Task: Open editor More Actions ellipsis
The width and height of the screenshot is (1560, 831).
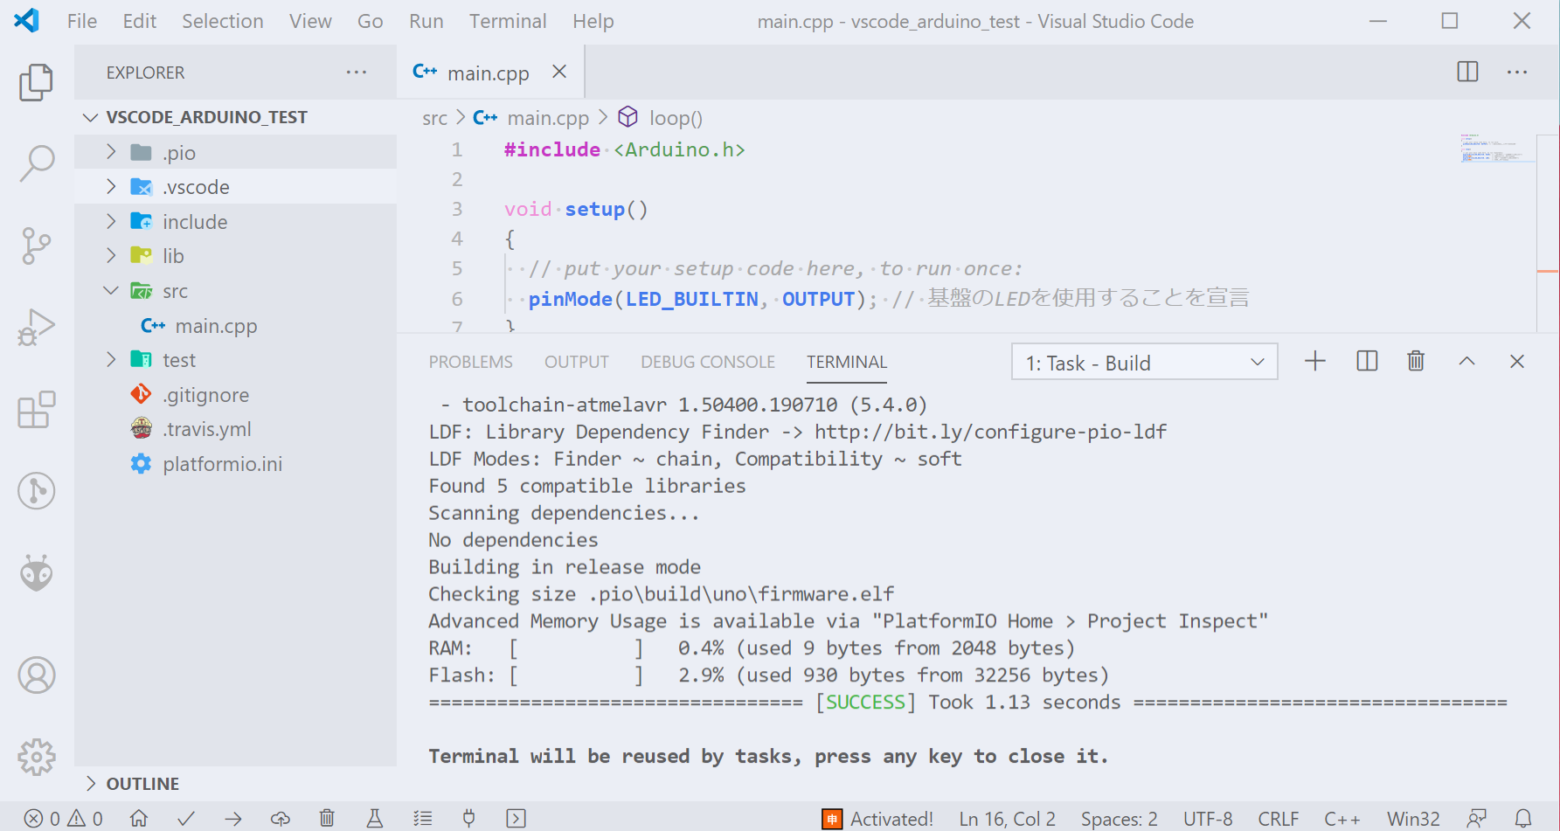Action: coord(1517,72)
